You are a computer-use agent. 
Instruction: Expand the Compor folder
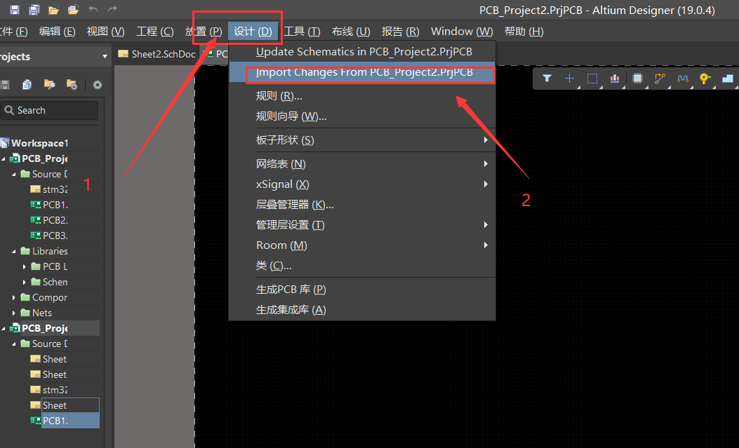pyautogui.click(x=13, y=297)
